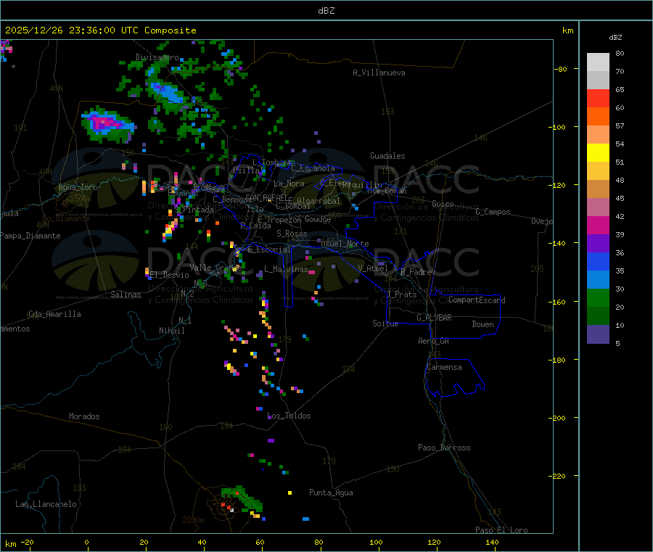
Task: Click the Valle_Grande map label
Action: [x=215, y=267]
